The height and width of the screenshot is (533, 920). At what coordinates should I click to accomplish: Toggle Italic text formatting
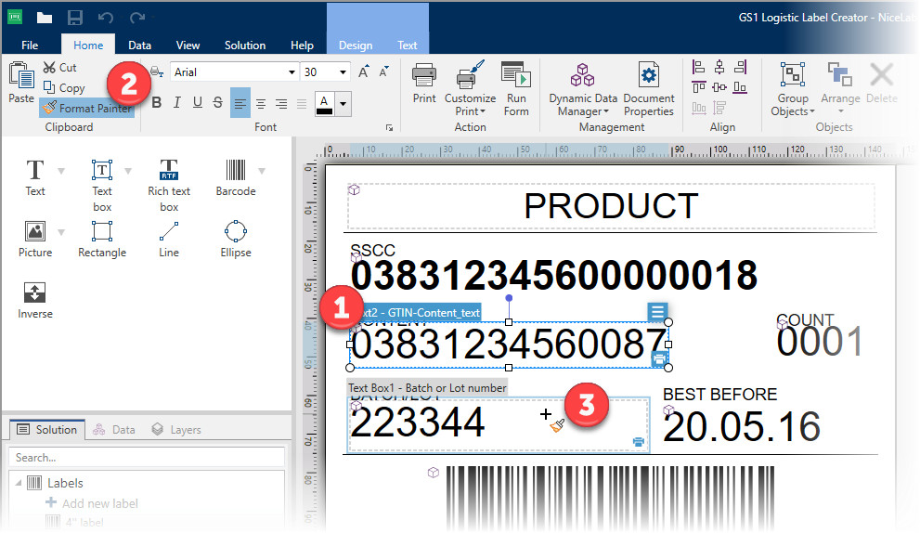pos(176,103)
